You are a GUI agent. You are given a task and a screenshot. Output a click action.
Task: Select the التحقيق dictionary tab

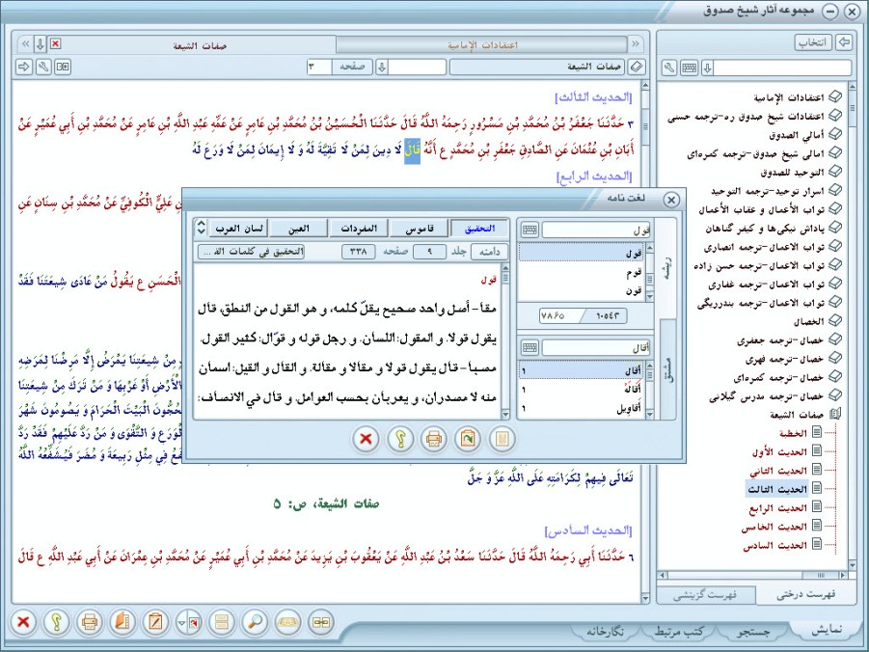click(x=479, y=228)
